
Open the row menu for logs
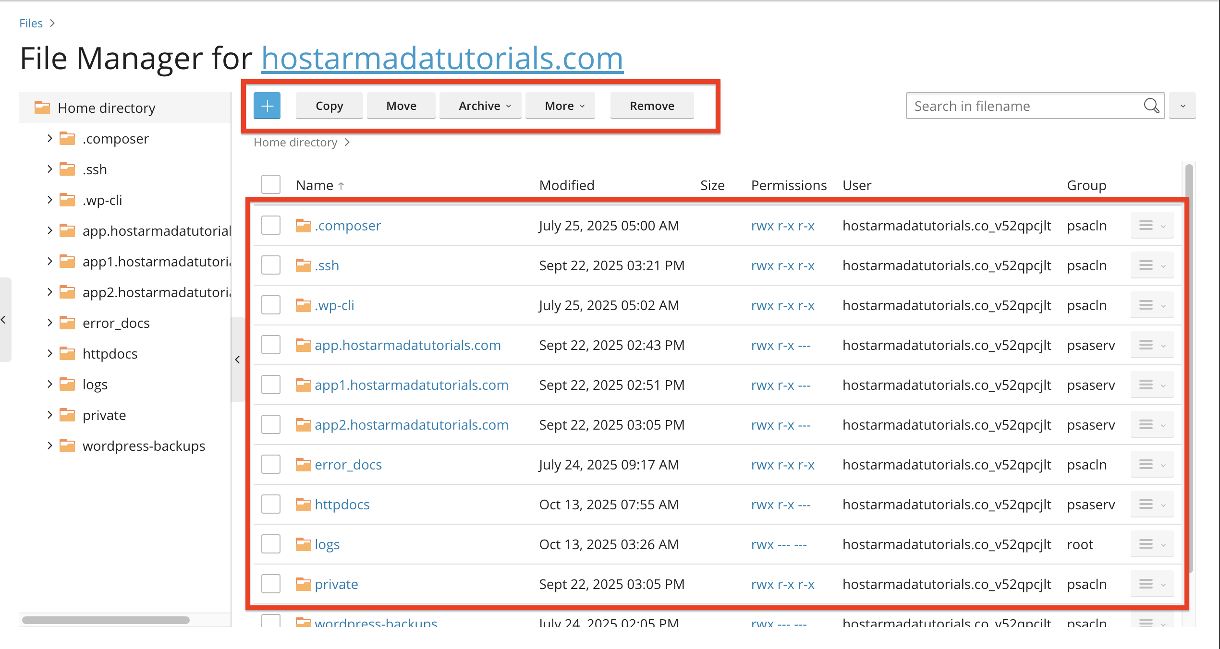click(1152, 544)
